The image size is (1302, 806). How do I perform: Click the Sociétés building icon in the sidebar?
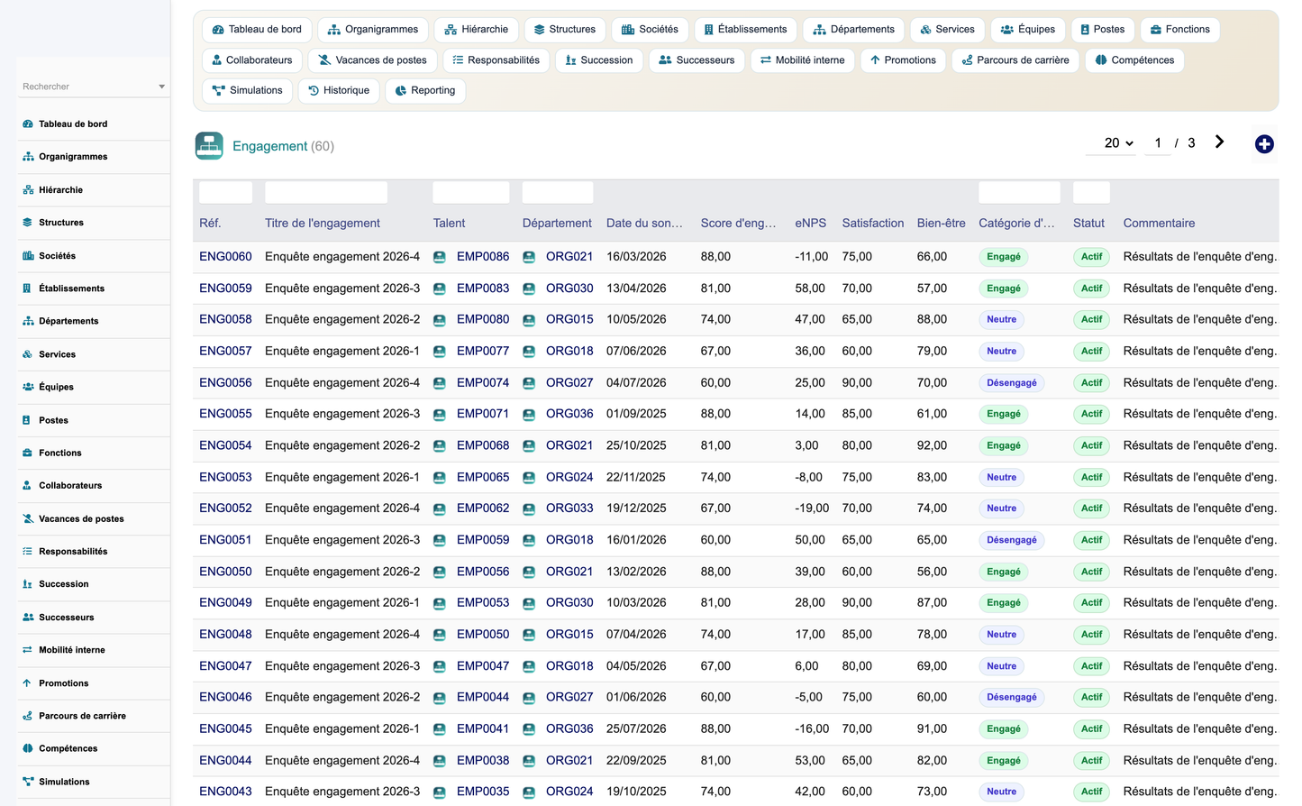pos(28,256)
